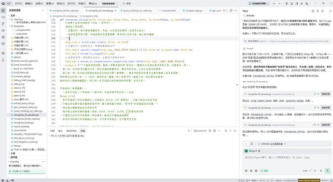This screenshot has height=182, width=333.
Task: Toggle the bottom panel layout icon
Action: pyautogui.click(x=292, y=3)
